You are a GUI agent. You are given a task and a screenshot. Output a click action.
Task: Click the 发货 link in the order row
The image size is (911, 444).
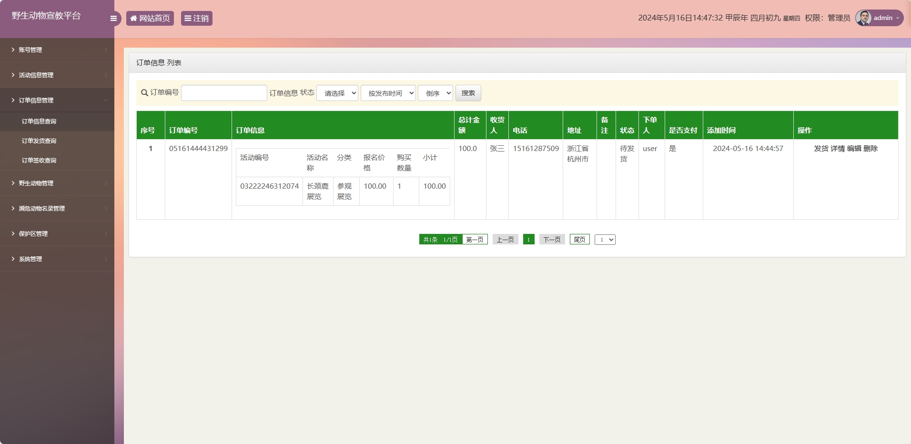pyautogui.click(x=821, y=149)
